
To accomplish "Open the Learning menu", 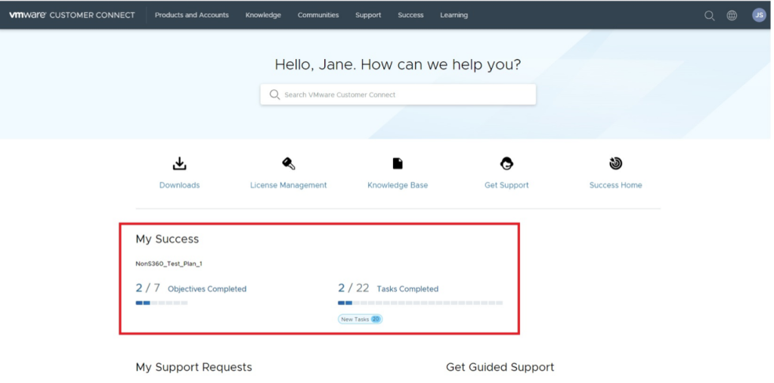I will [454, 15].
